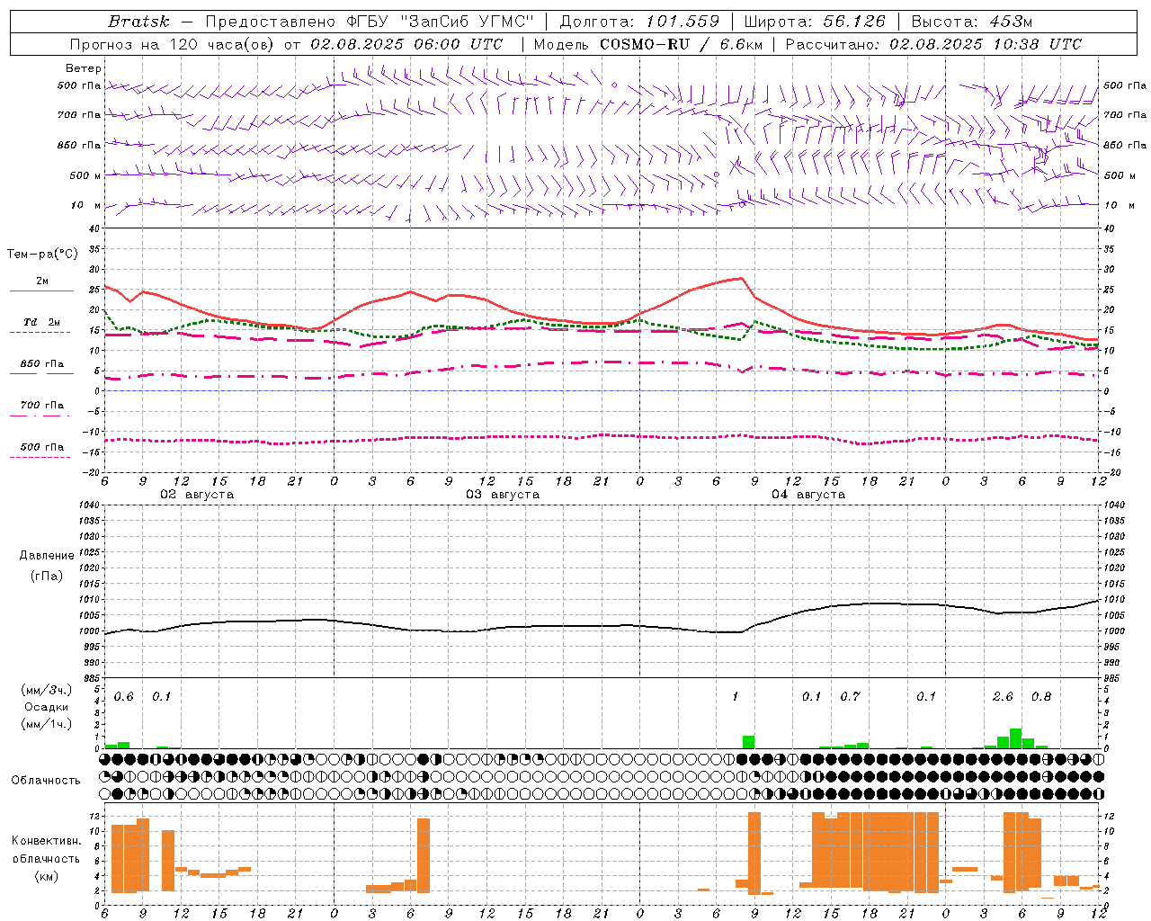Click the Рассчитано: 02.08.2025 10:38 UTC timestamp
The image size is (1151, 921).
[x=933, y=44]
